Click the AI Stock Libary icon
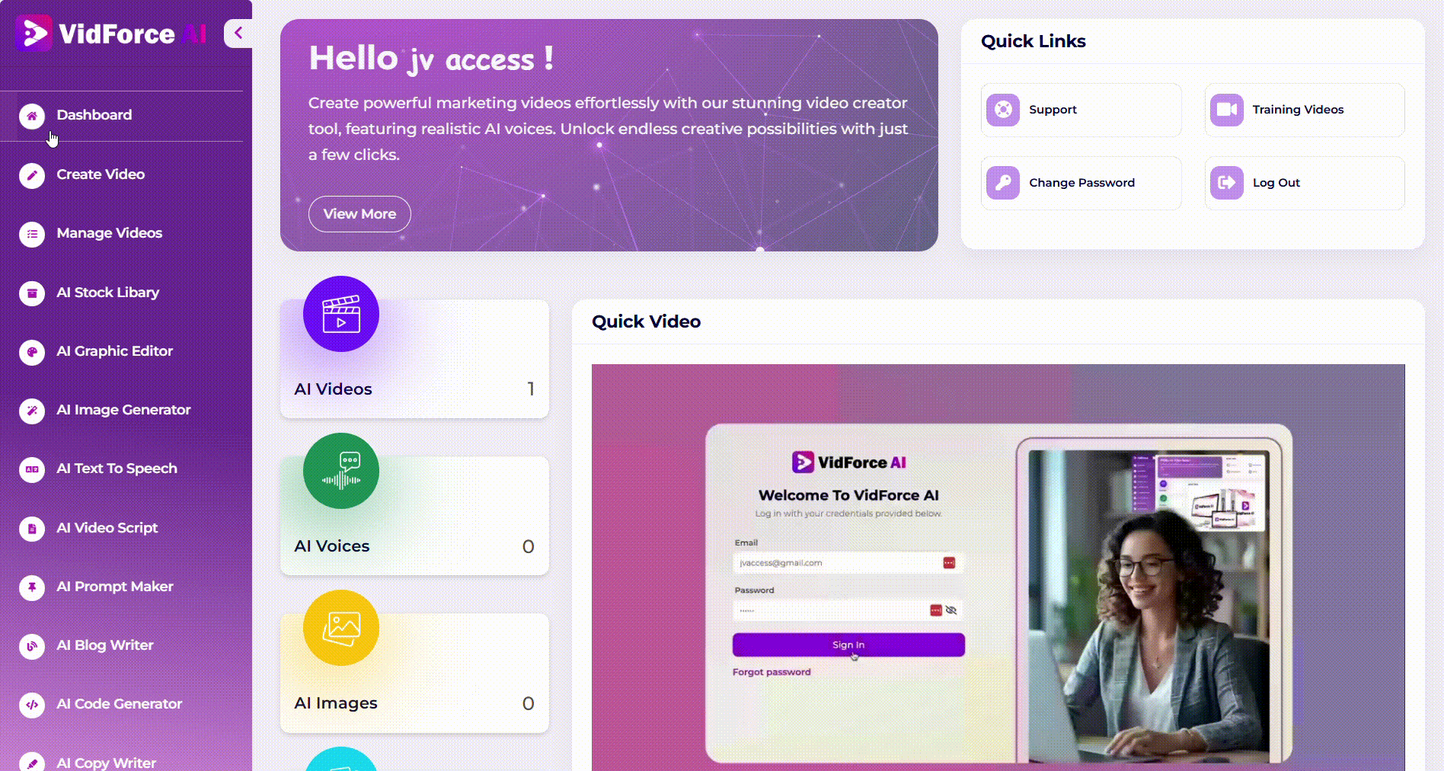Image resolution: width=1444 pixels, height=771 pixels. tap(32, 293)
